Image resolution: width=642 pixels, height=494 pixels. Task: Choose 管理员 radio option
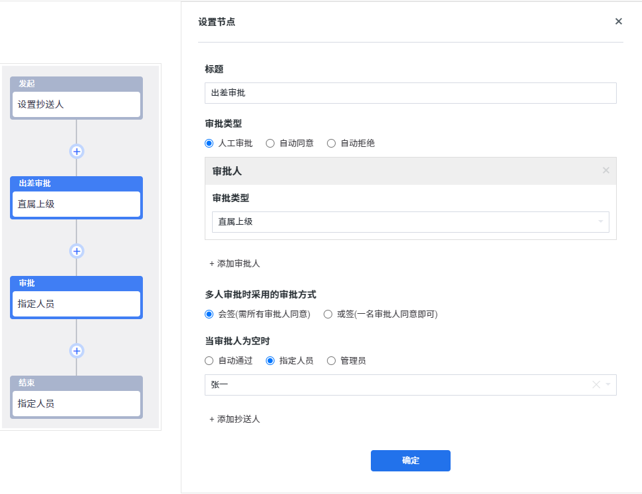click(332, 360)
